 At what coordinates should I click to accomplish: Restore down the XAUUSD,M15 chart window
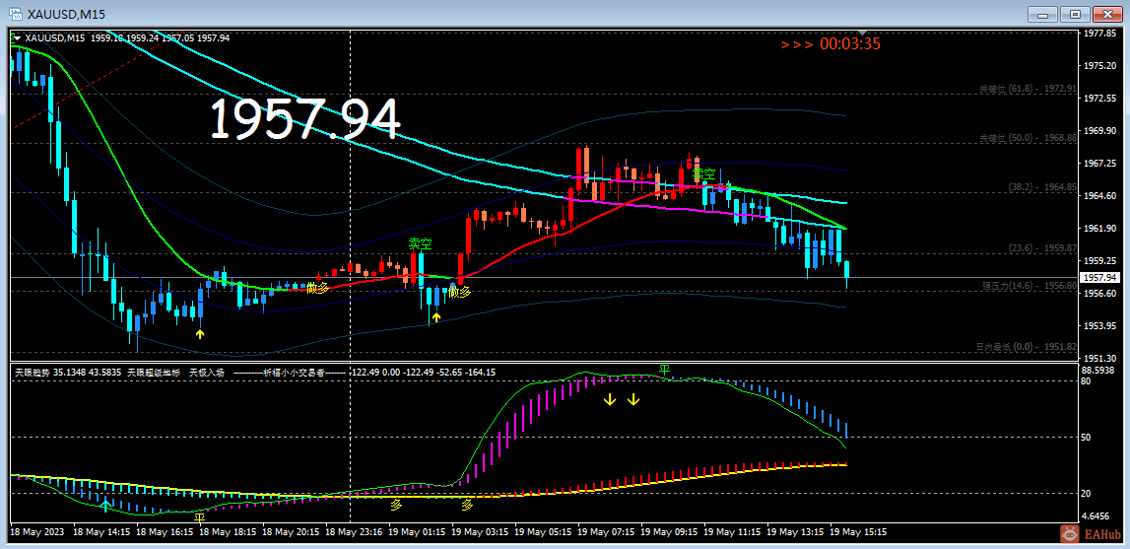tap(1075, 14)
